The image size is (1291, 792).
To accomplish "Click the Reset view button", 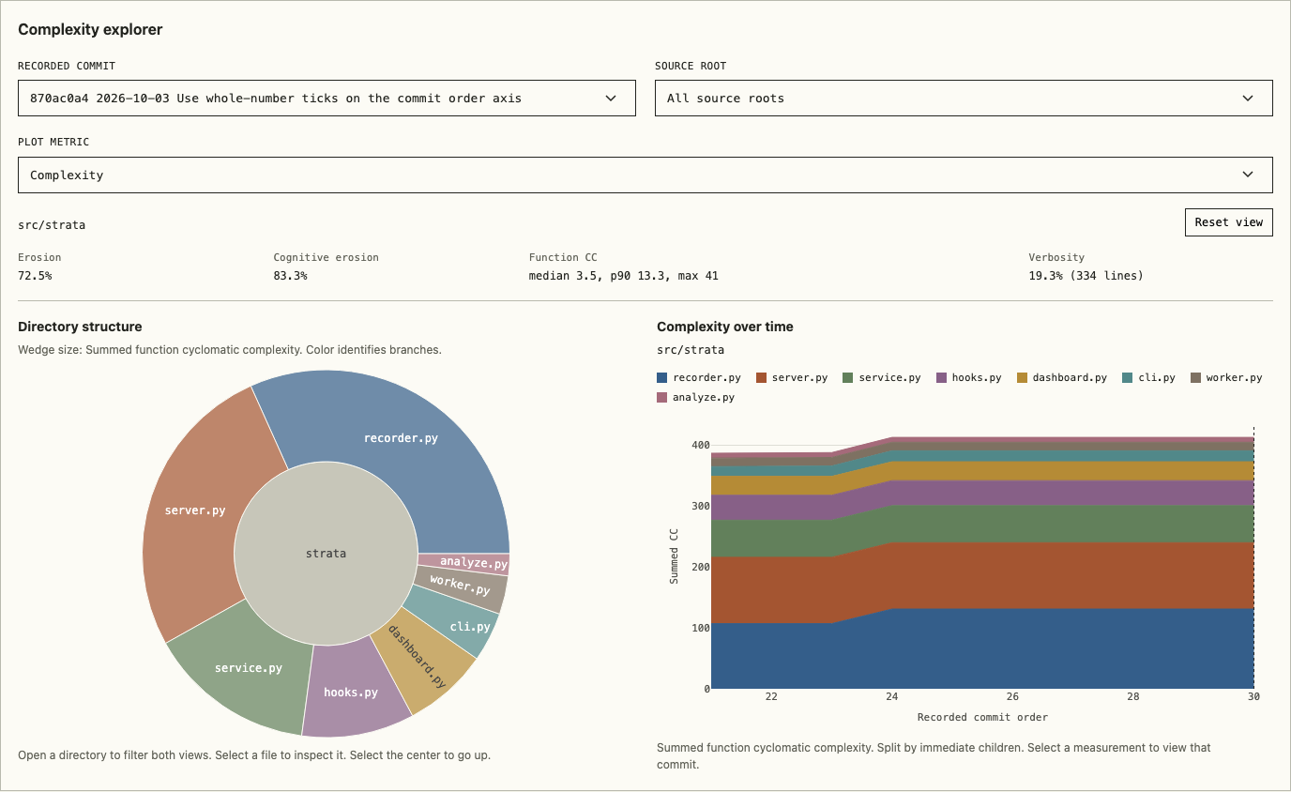I will pos(1229,222).
